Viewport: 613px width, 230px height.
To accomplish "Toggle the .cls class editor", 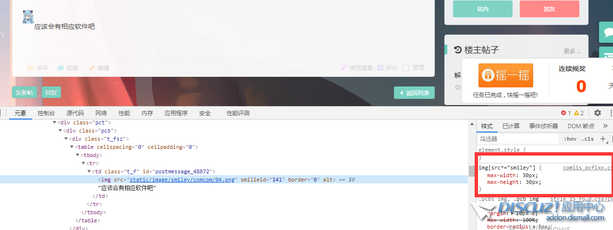I will (588, 139).
